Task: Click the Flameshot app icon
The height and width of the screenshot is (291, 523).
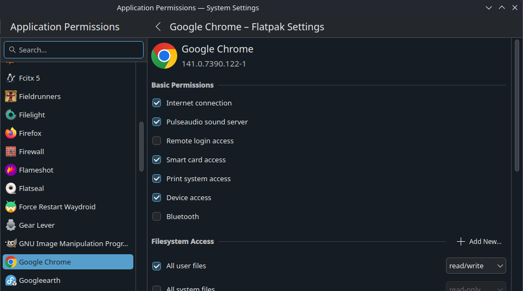Action: click(11, 170)
